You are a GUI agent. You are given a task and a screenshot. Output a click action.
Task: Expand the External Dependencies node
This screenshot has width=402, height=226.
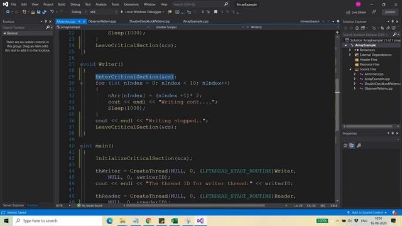click(350, 55)
